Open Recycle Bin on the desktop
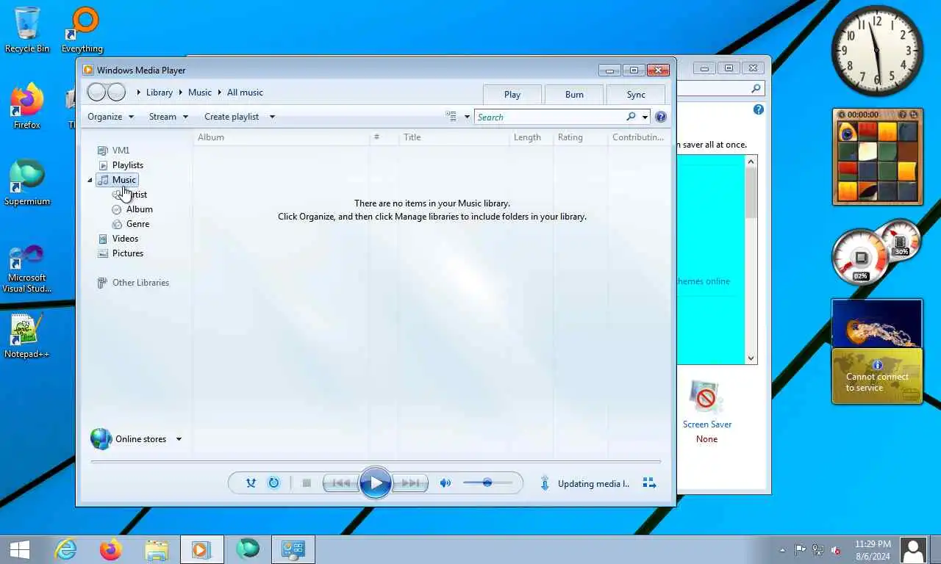The height and width of the screenshot is (564, 941). point(27,29)
